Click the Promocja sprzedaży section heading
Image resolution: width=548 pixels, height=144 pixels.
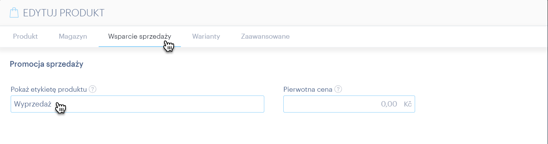tap(46, 64)
